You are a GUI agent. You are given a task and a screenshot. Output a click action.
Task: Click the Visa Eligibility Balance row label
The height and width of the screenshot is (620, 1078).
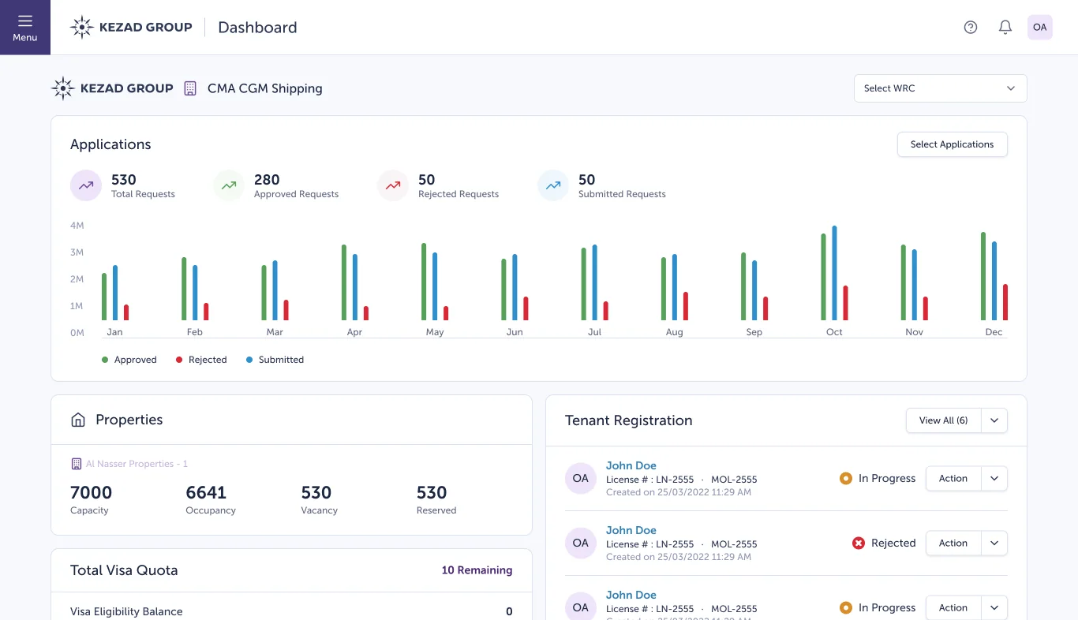coord(126,611)
